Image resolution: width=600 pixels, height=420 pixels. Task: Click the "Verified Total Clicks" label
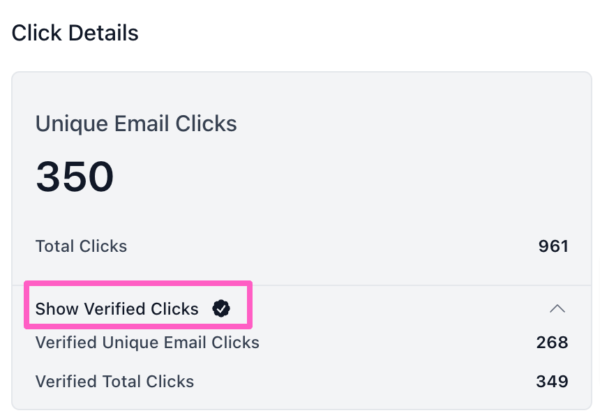[114, 382]
